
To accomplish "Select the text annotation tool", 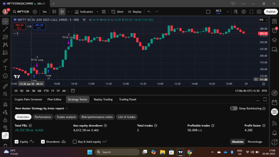I will tap(5, 68).
